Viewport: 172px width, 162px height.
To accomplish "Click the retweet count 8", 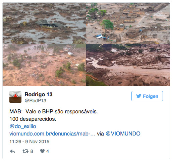I will tap(32, 151).
